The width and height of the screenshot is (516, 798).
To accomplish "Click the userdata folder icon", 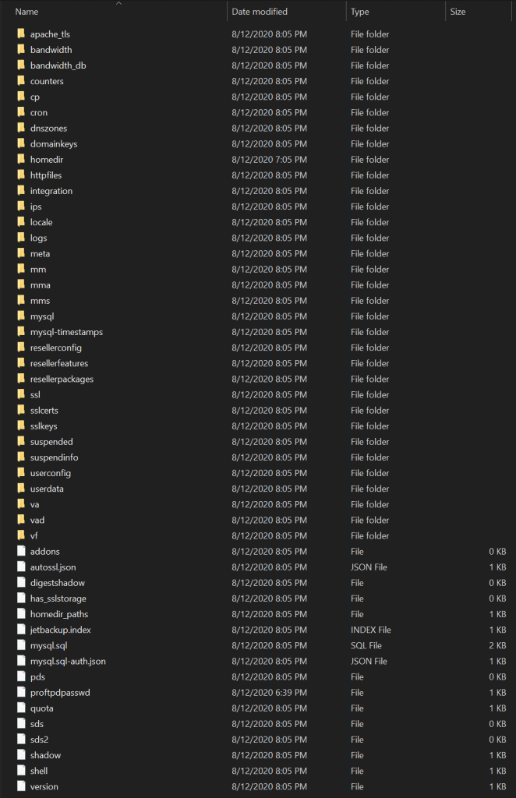I will (x=21, y=489).
